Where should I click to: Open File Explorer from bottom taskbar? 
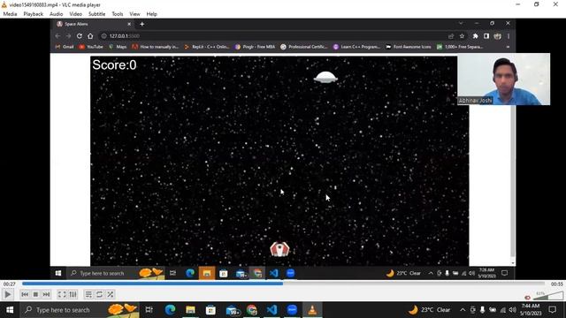tap(190, 310)
